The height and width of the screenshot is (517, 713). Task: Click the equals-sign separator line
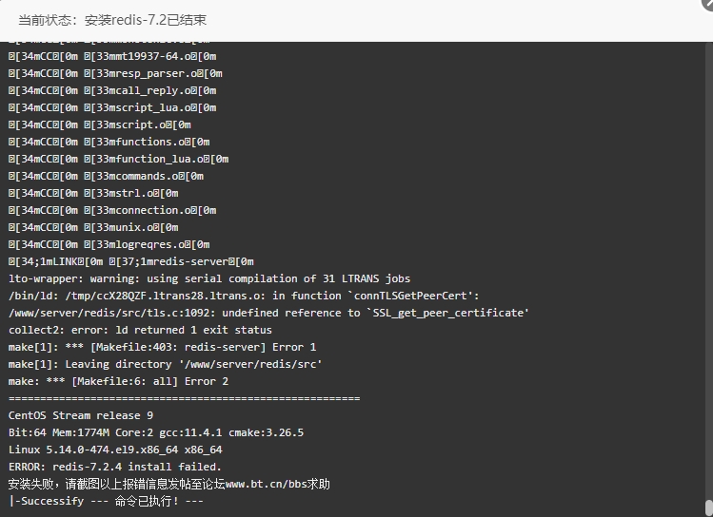click(184, 398)
